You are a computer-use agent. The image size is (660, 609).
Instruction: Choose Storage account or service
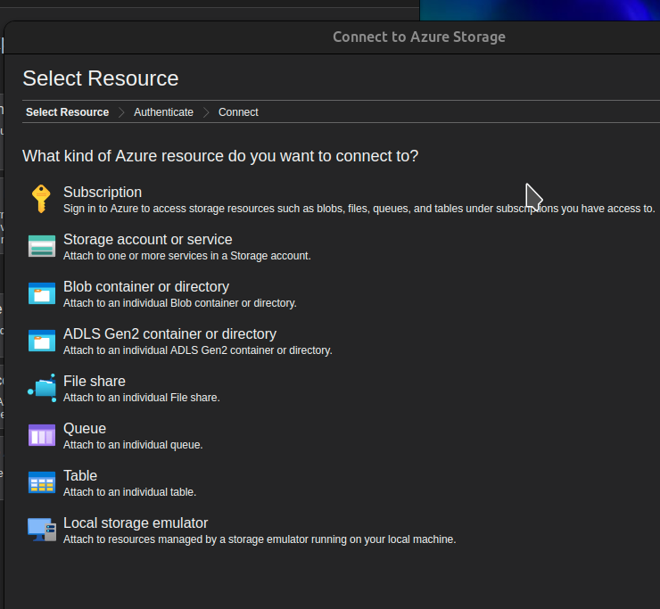point(148,240)
